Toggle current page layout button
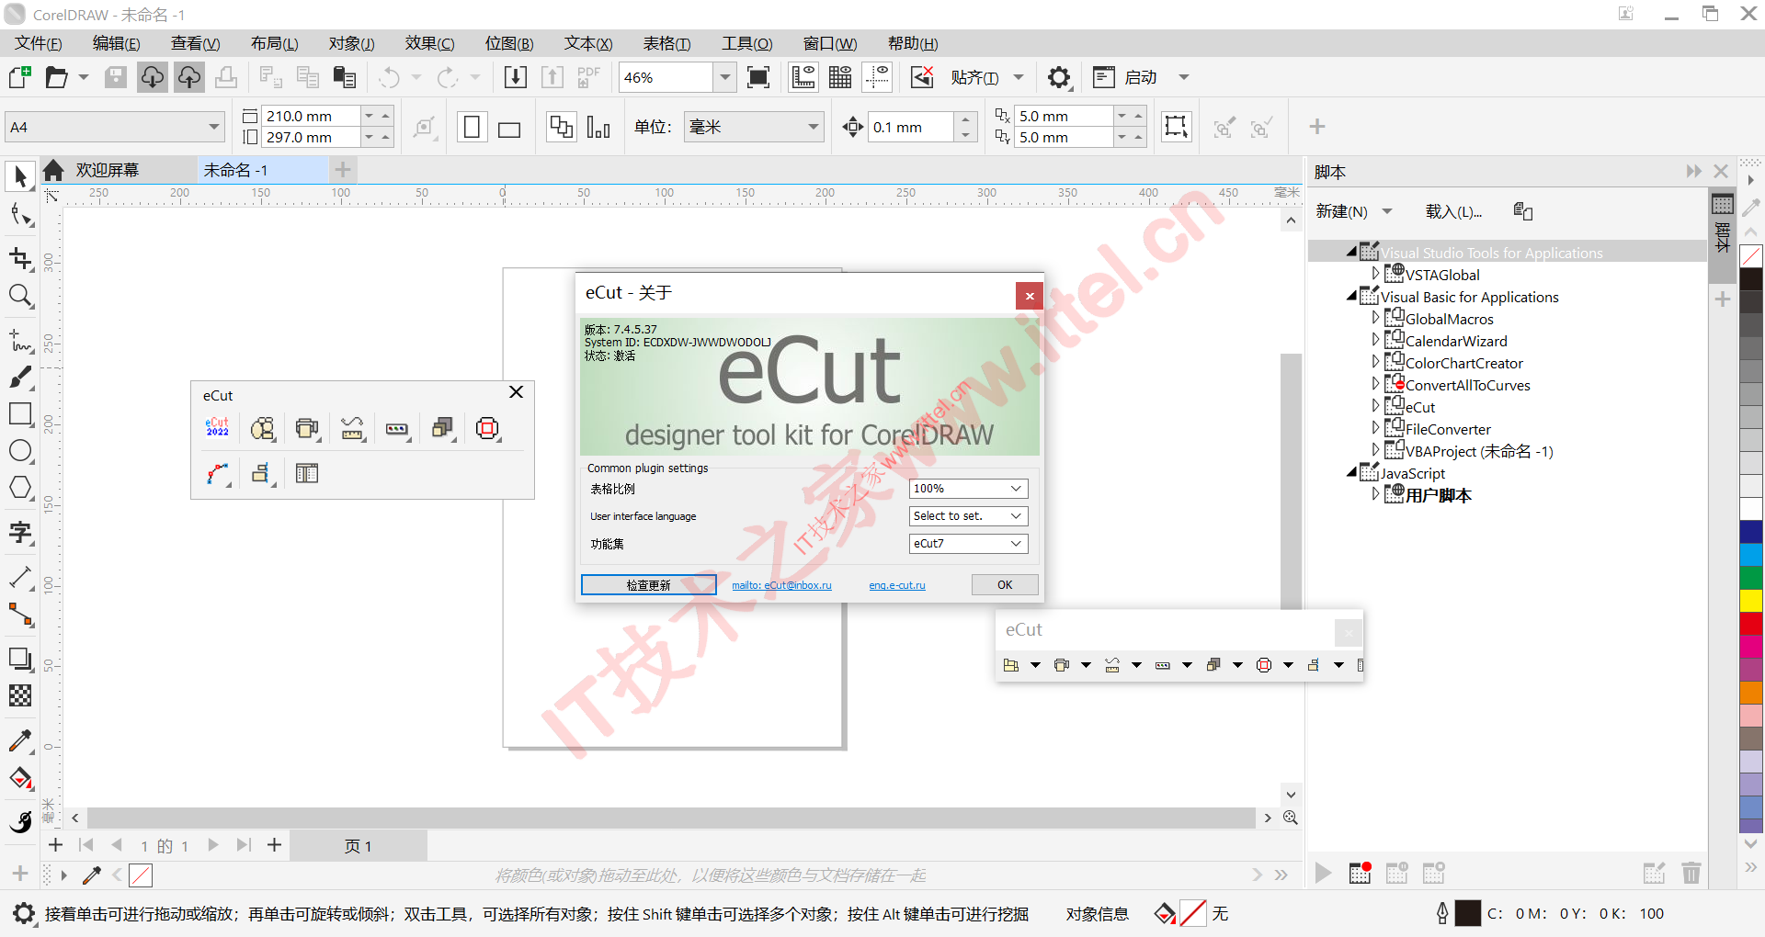This screenshot has width=1765, height=937. click(598, 127)
